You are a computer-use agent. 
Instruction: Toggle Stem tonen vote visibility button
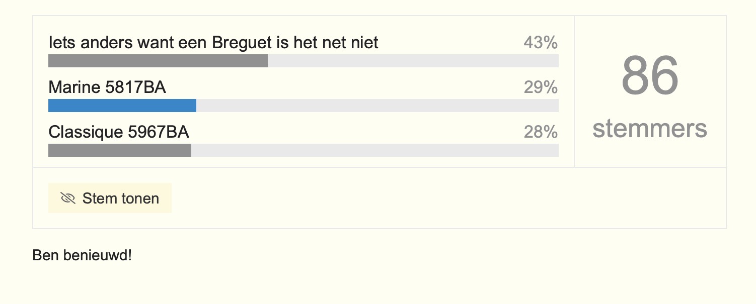110,198
